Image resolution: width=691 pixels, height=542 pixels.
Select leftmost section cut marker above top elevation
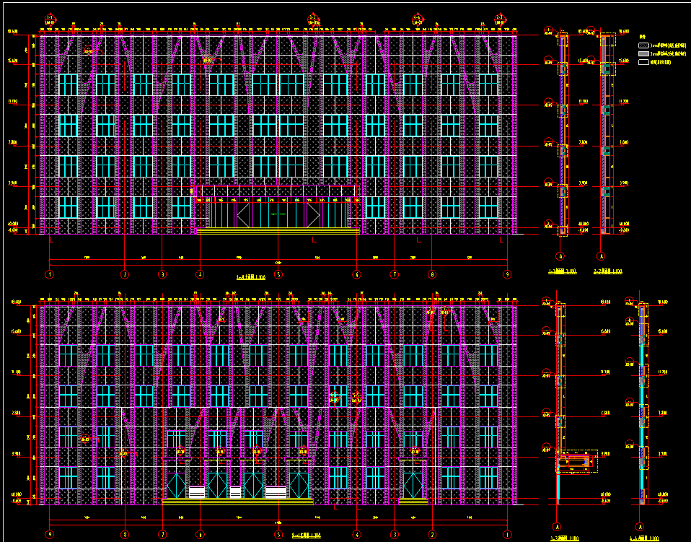(50, 17)
